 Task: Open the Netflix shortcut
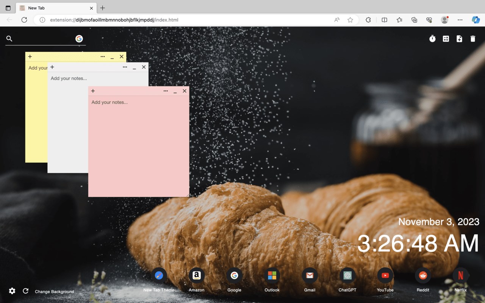[x=461, y=280]
